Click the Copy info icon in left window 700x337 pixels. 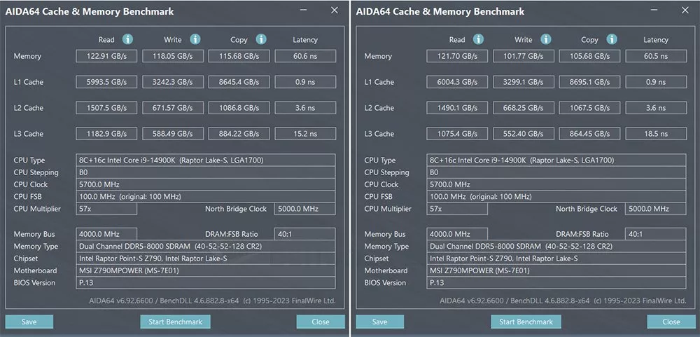pyautogui.click(x=261, y=39)
